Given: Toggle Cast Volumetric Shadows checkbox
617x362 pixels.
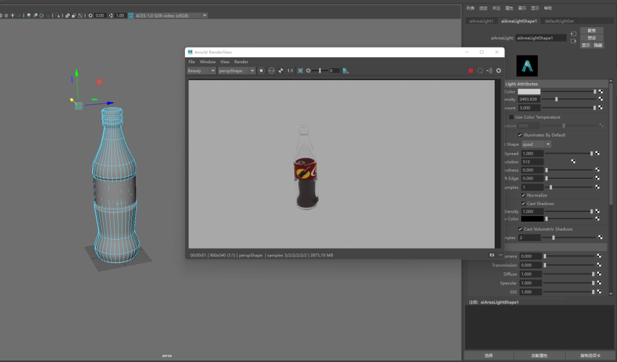Looking at the screenshot, I should tap(520, 229).
